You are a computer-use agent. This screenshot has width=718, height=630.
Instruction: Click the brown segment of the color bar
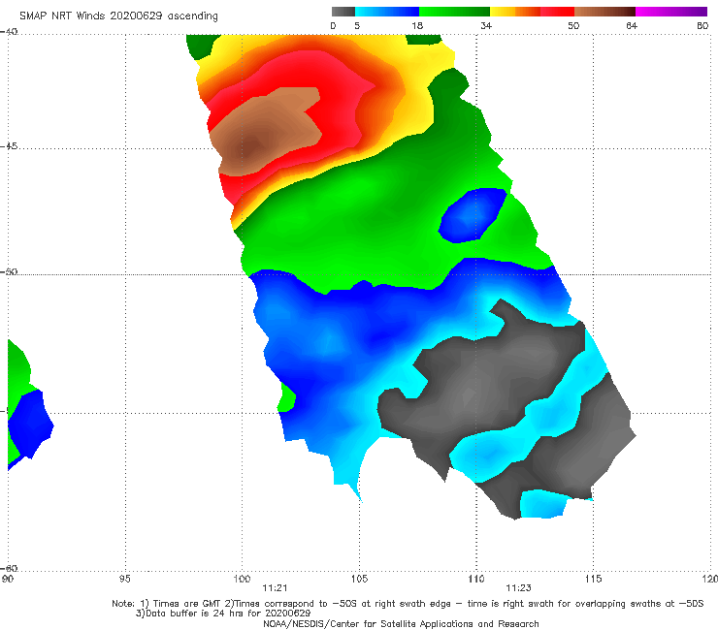pos(604,12)
